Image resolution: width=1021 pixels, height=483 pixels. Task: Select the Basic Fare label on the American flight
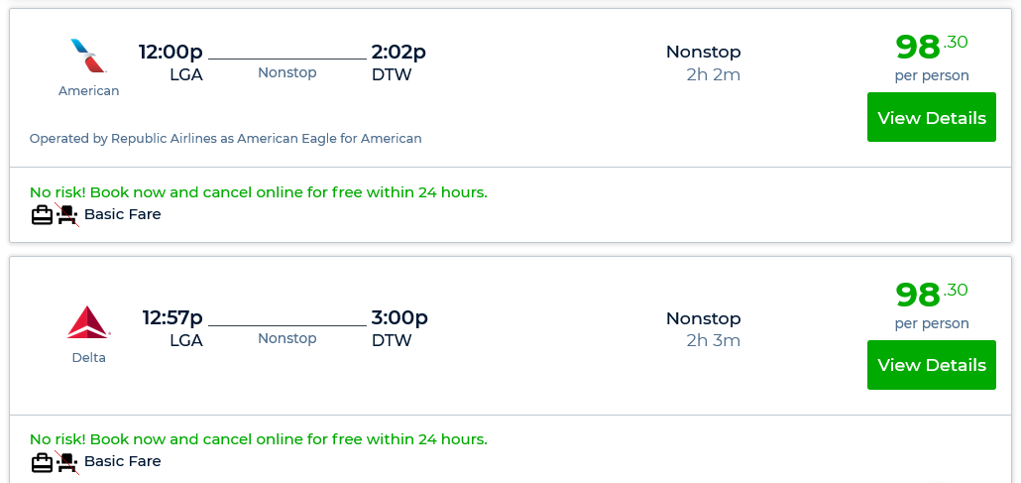122,214
